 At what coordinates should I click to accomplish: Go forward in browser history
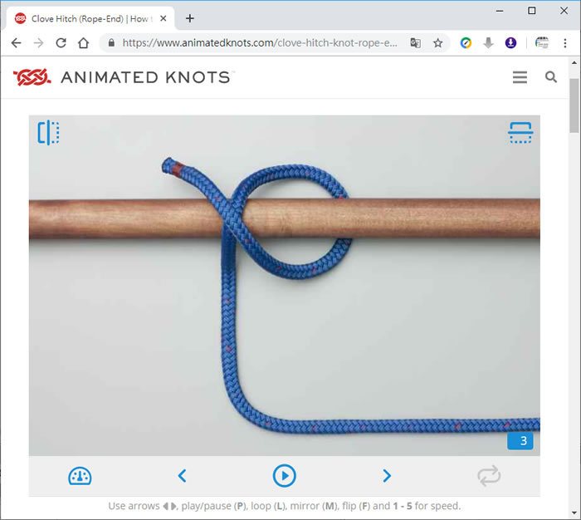click(x=38, y=43)
